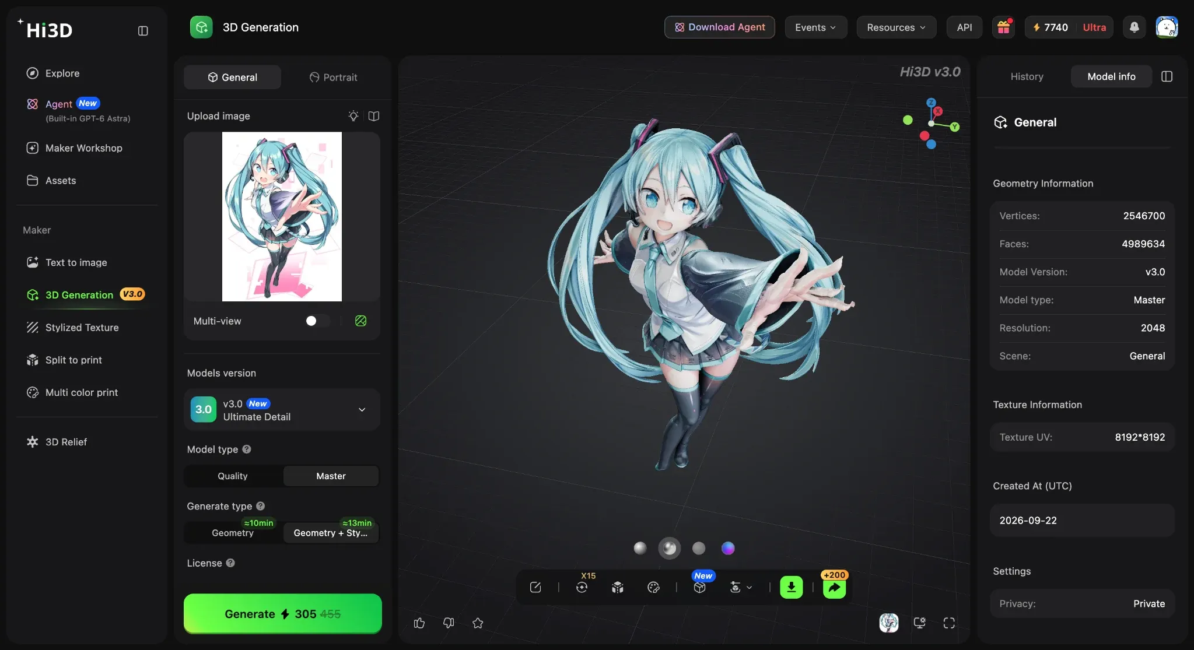1194x650 pixels.
Task: Click the Hi3D logo
Action: coord(45,29)
